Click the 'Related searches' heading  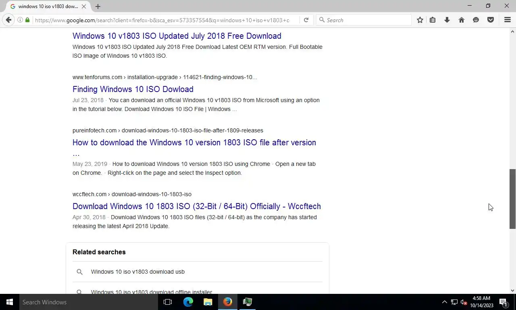tap(99, 252)
